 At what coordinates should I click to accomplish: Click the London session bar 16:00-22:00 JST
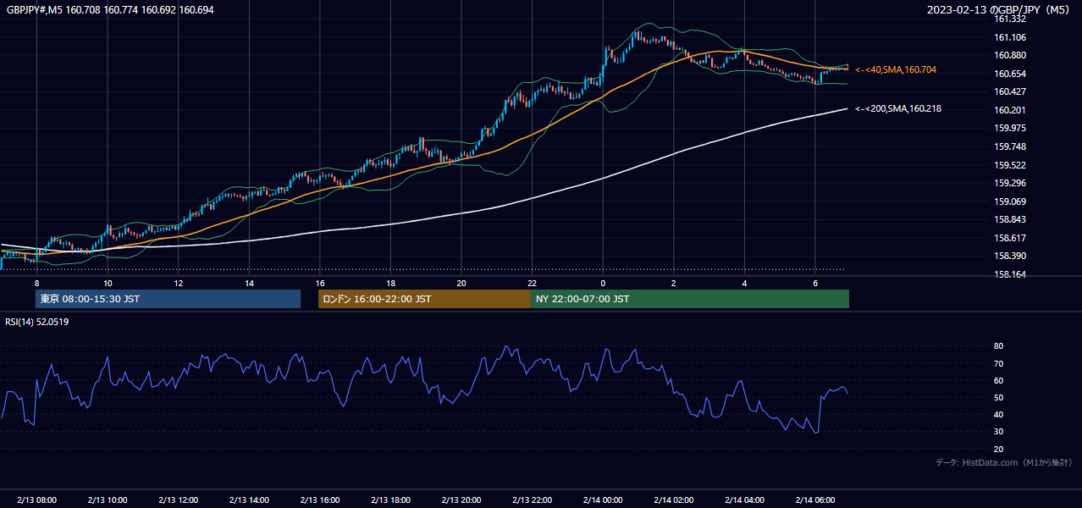click(424, 299)
